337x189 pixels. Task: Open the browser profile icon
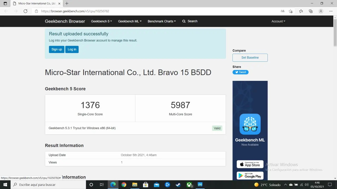321,11
